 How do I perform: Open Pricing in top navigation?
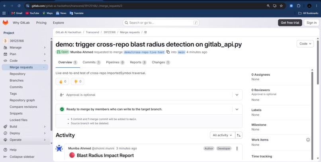41,23
